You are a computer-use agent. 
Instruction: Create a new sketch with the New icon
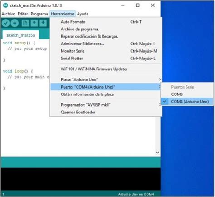pos(25,23)
